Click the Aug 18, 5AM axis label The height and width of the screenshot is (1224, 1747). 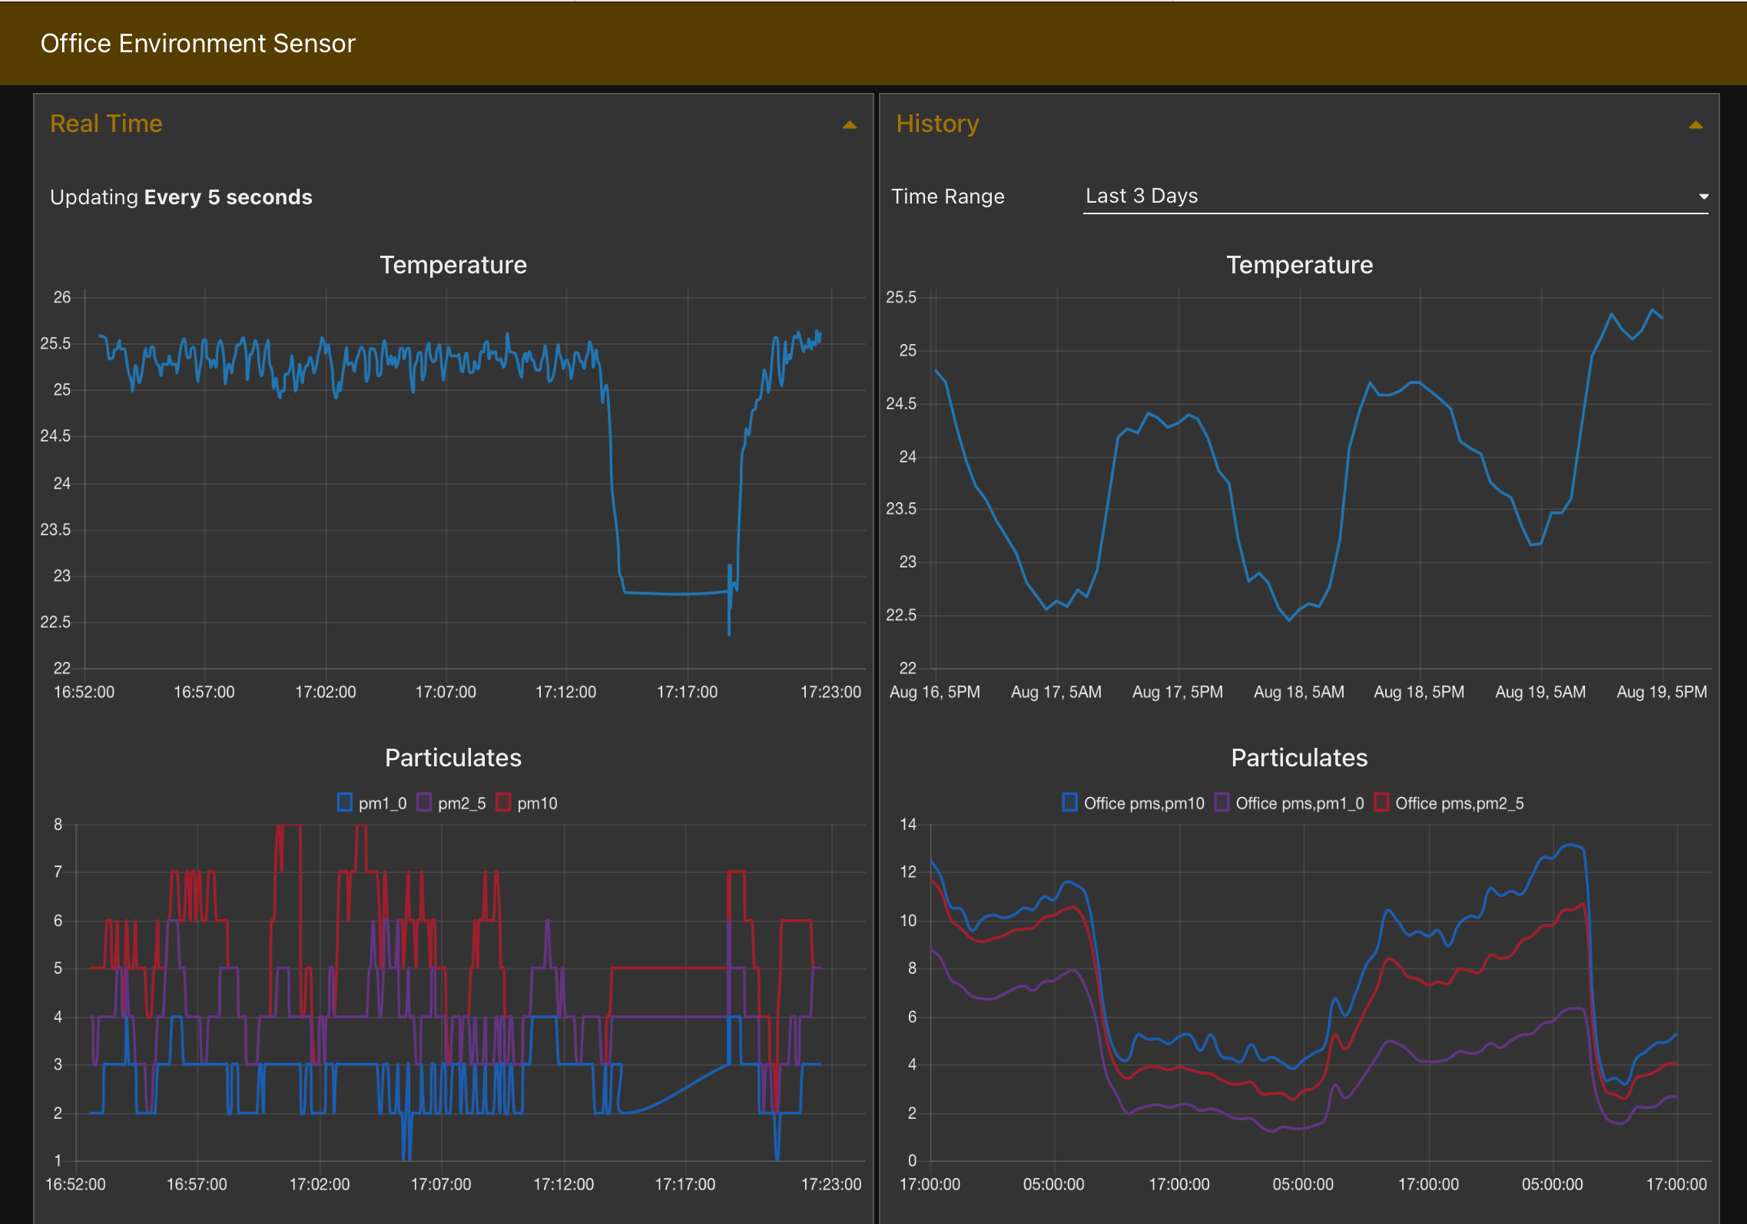pyautogui.click(x=1299, y=692)
